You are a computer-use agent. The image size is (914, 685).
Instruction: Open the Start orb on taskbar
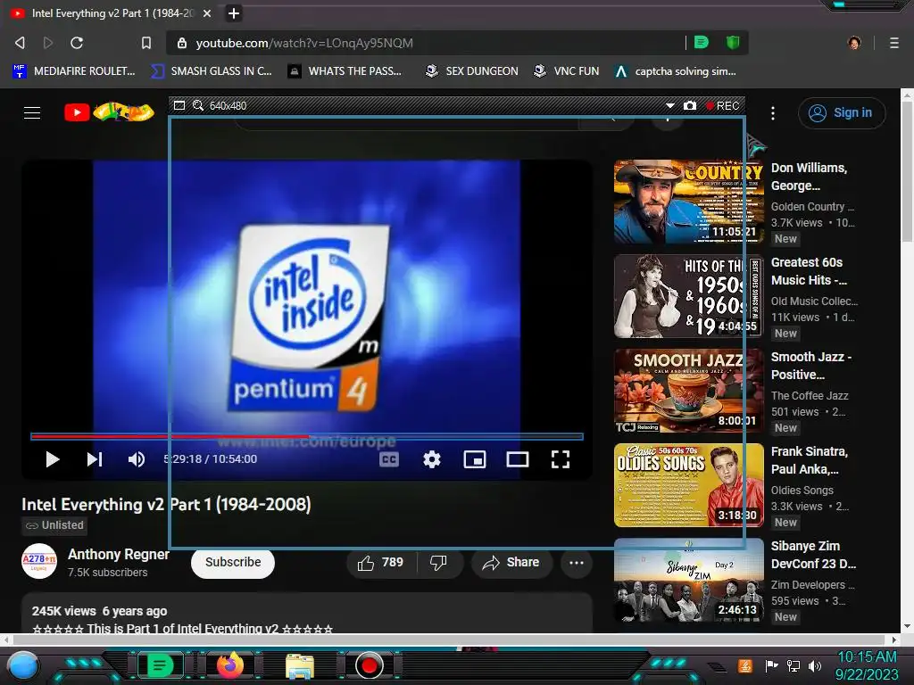[x=23, y=665]
